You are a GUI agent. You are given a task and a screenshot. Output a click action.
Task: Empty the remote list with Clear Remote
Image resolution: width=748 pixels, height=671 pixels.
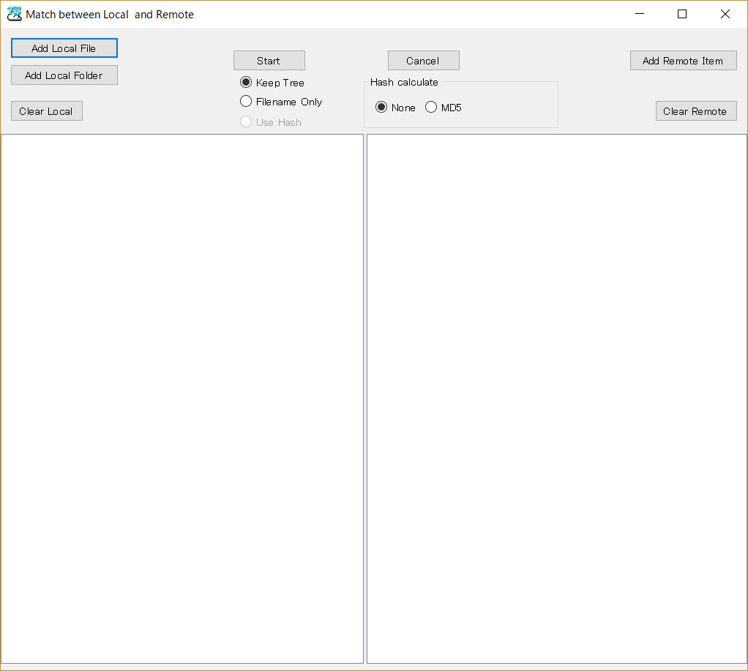click(x=695, y=111)
